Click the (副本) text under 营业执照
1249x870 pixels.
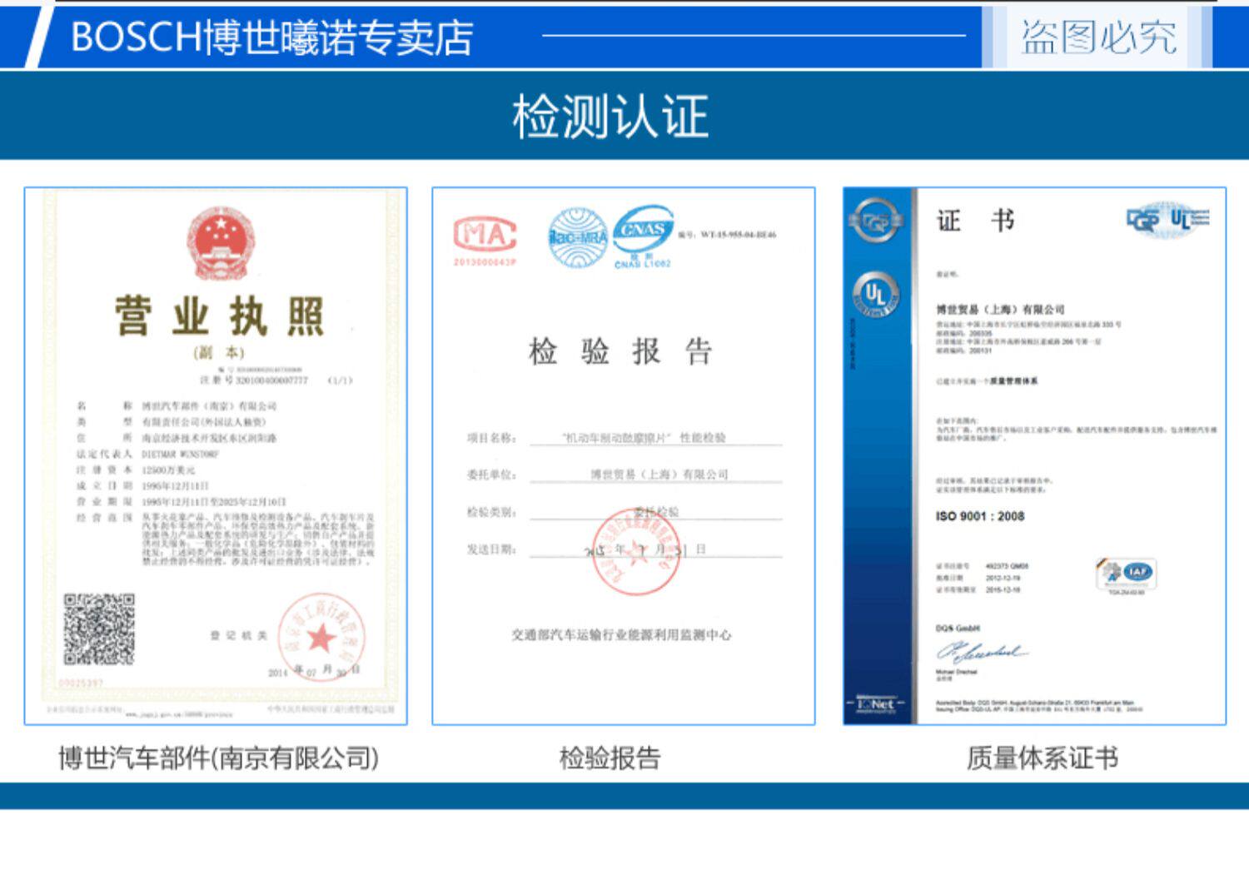219,353
